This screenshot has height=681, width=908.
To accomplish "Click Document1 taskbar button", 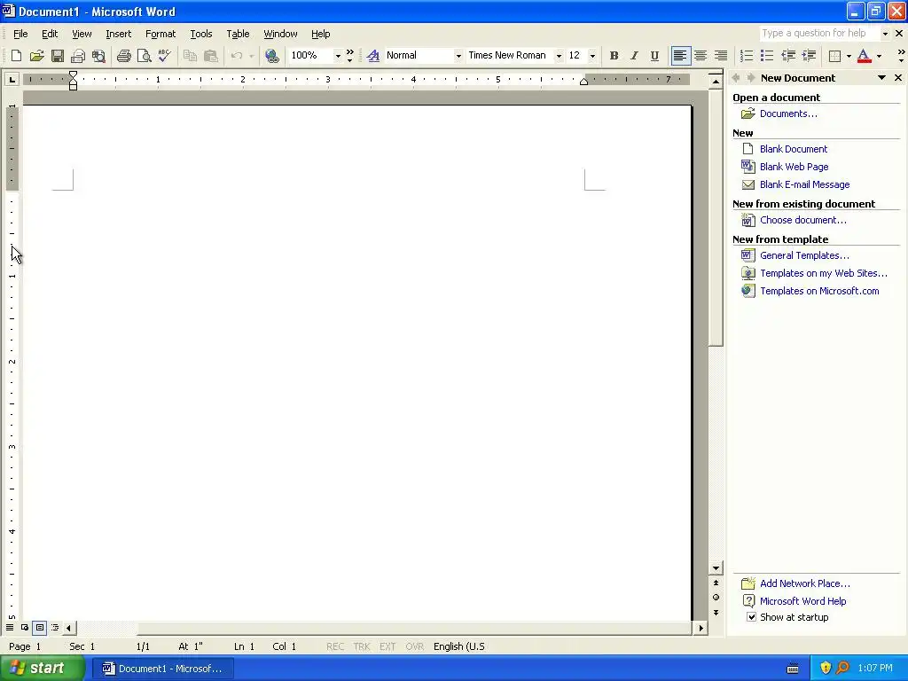I will (x=163, y=669).
